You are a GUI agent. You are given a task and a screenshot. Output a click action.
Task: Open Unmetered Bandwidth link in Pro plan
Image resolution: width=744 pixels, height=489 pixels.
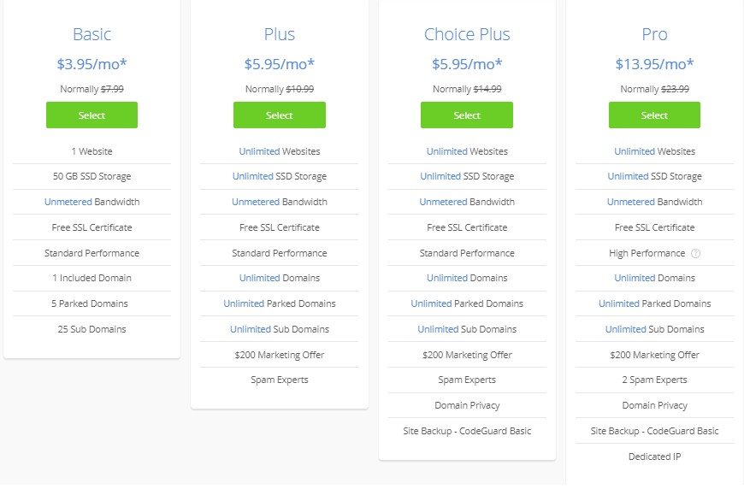tap(630, 202)
